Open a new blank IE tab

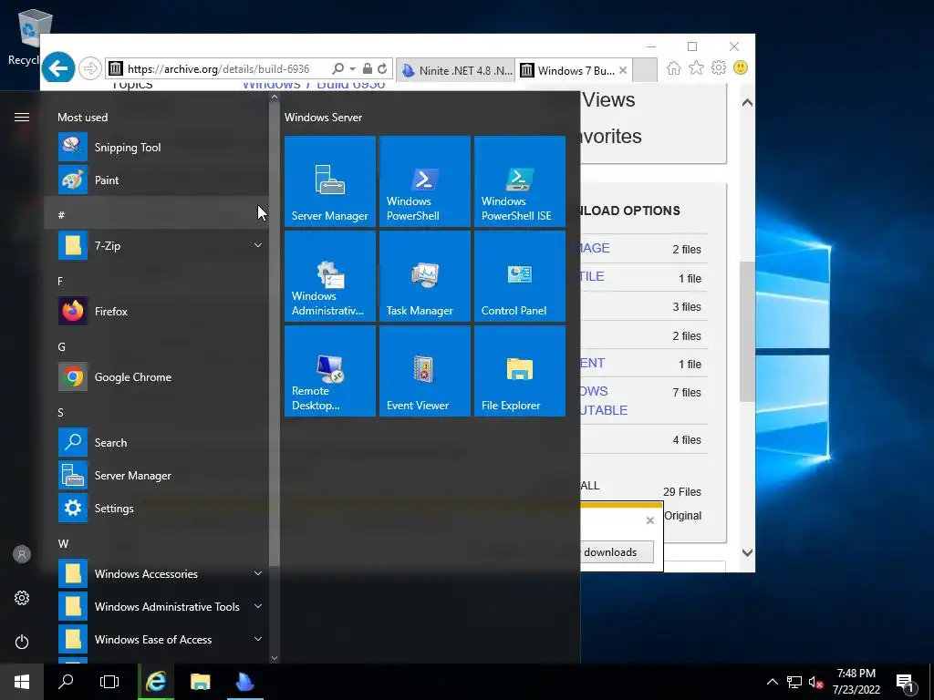tap(645, 70)
